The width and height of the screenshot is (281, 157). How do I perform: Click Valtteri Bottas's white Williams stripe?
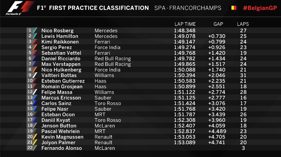tap(35, 75)
